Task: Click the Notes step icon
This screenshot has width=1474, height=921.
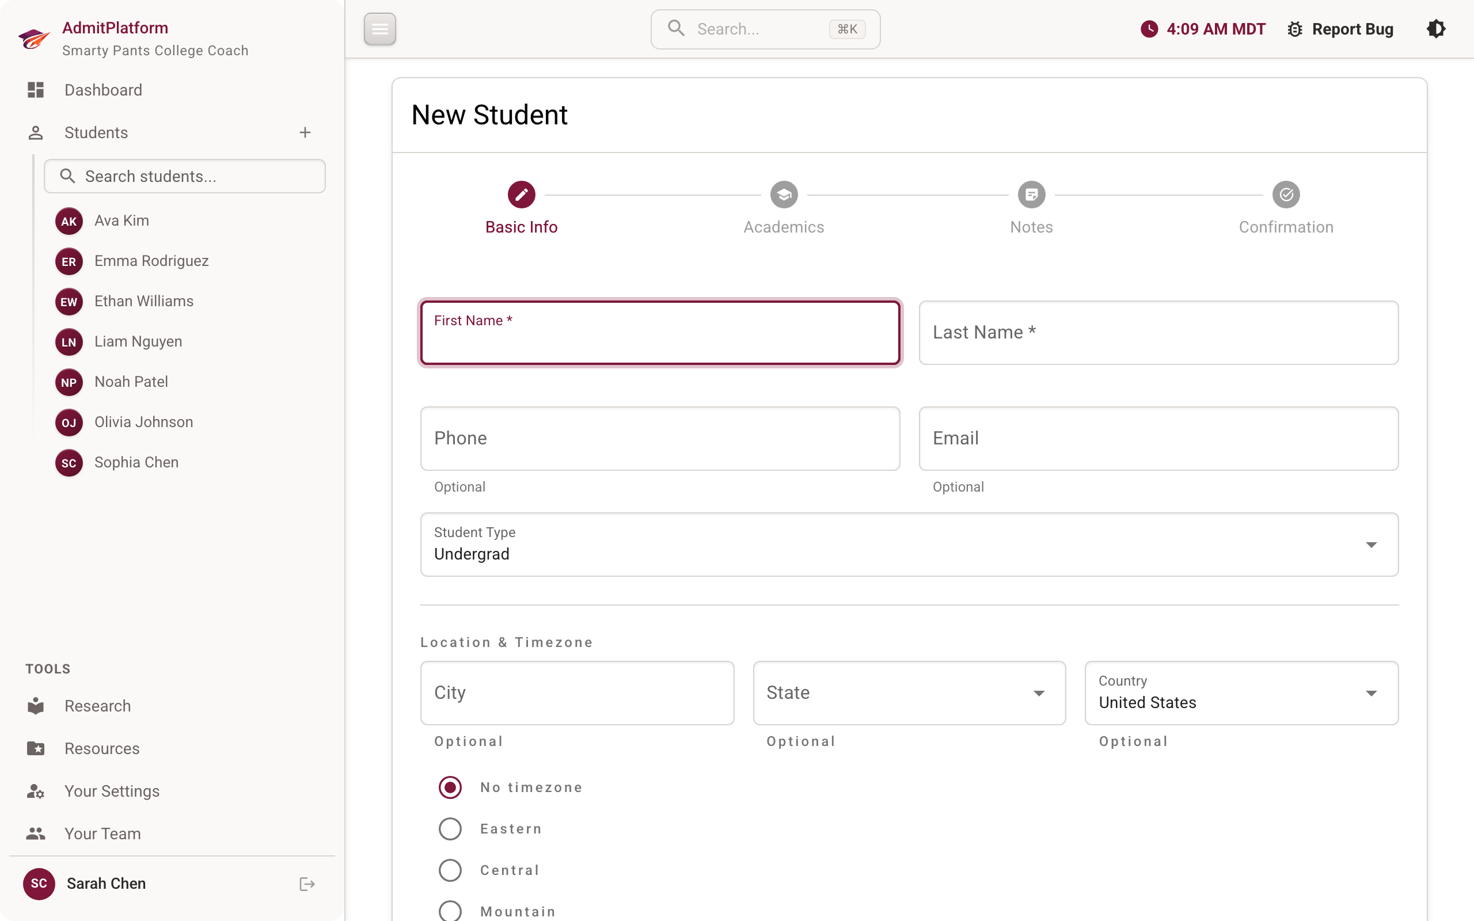Action: (1031, 195)
